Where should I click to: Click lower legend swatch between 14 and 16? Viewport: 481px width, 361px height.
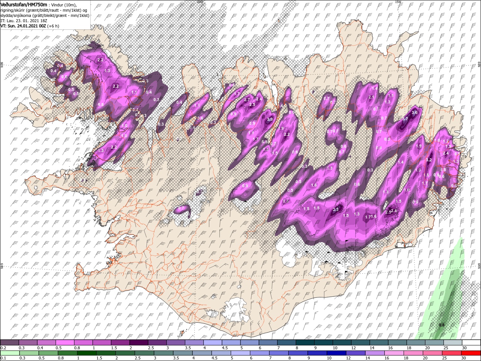(375, 353)
